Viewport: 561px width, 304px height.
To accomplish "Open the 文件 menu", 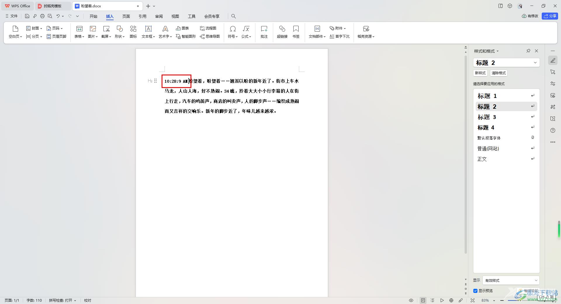I will 11,16.
